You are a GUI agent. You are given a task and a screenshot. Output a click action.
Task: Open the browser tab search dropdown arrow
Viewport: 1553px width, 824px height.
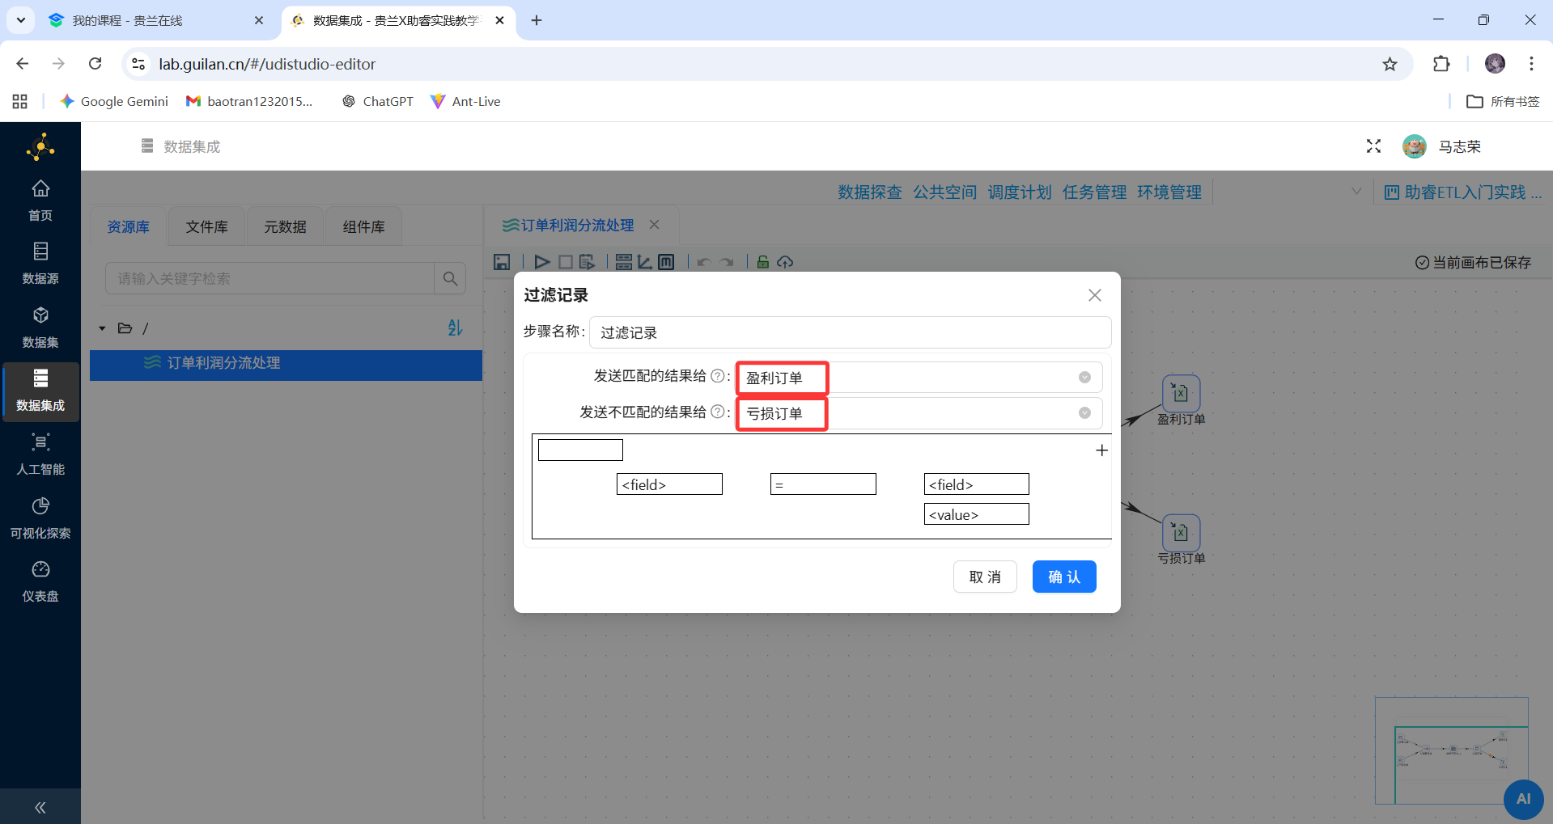[x=20, y=20]
